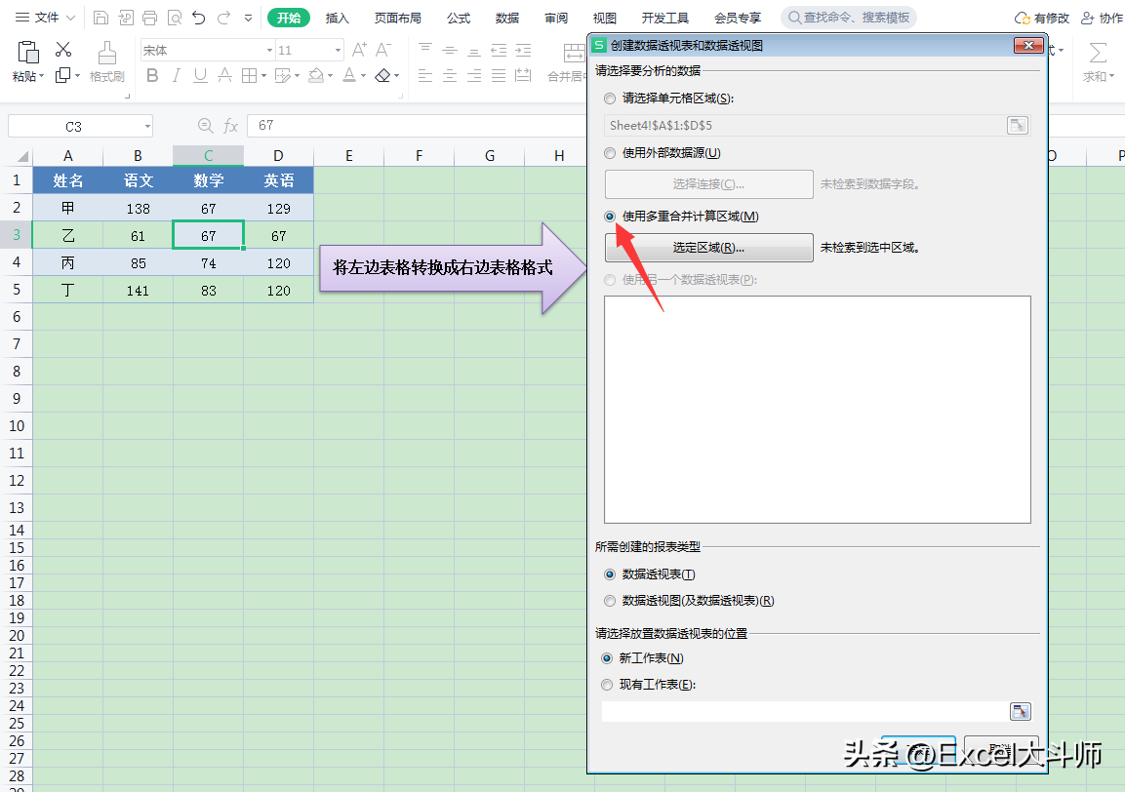Switch to the 页面布局 ribbon tab
Viewport: 1125px width, 792px height.
tap(397, 18)
